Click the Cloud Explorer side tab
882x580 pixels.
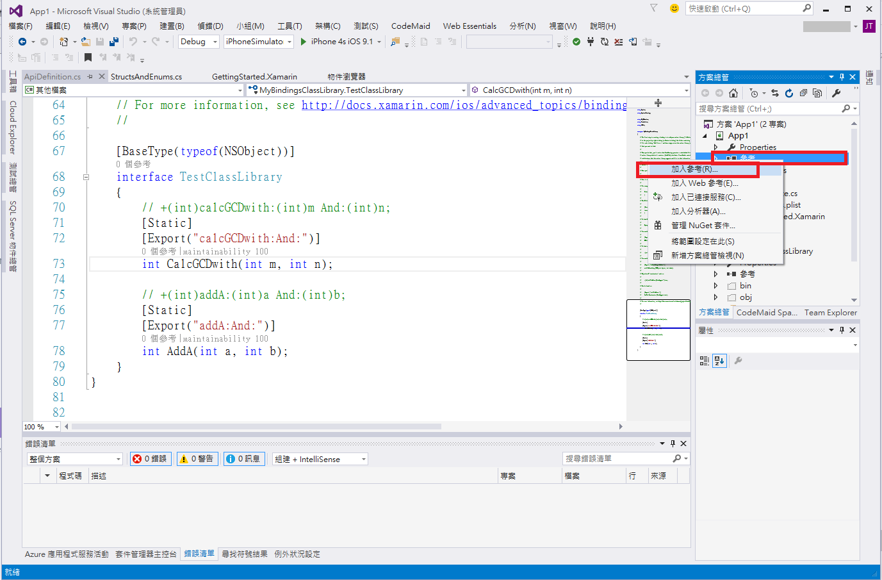click(12, 127)
